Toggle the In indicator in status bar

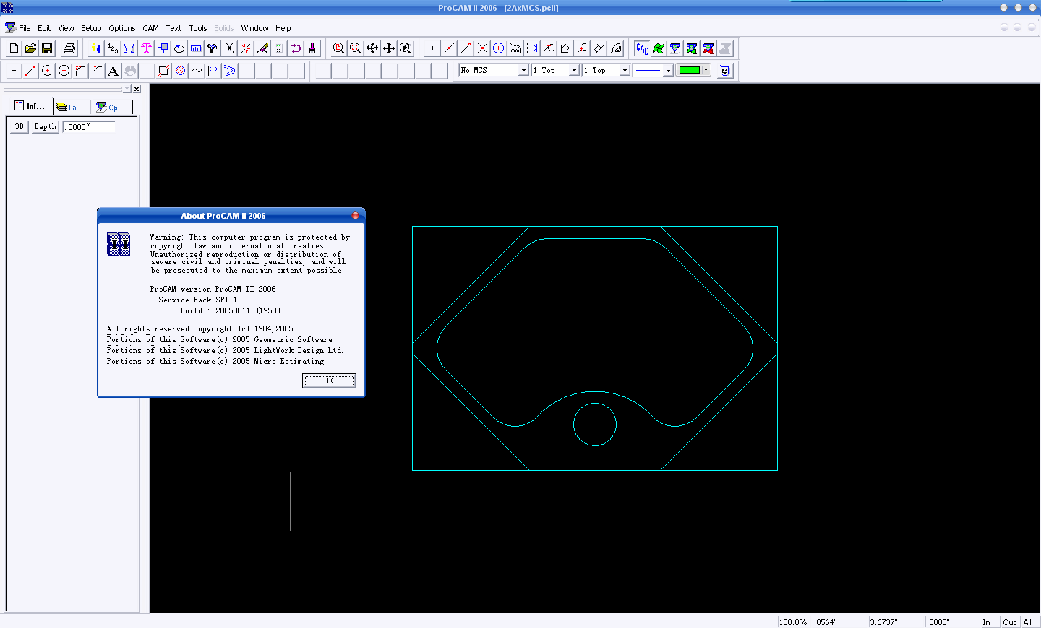pos(986,622)
